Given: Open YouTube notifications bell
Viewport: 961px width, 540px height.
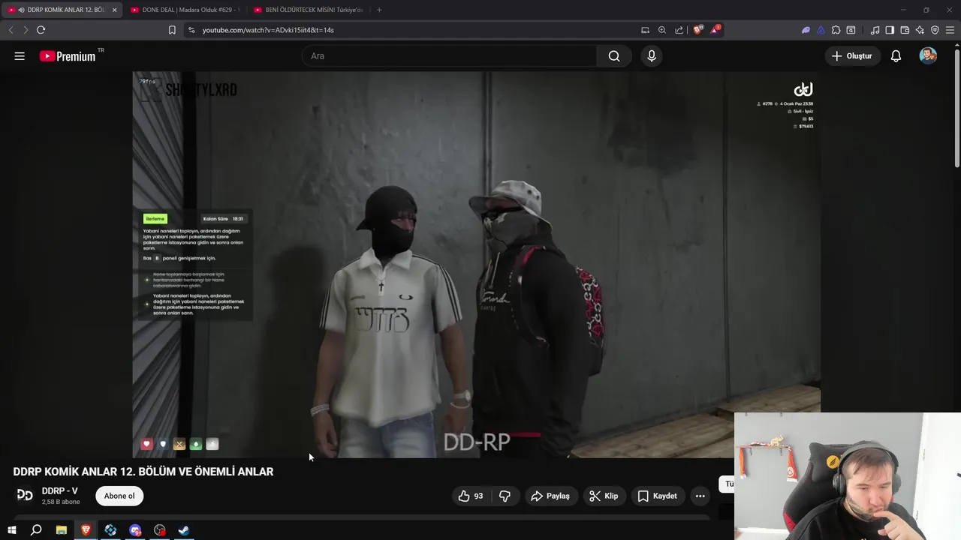Looking at the screenshot, I should coord(896,56).
